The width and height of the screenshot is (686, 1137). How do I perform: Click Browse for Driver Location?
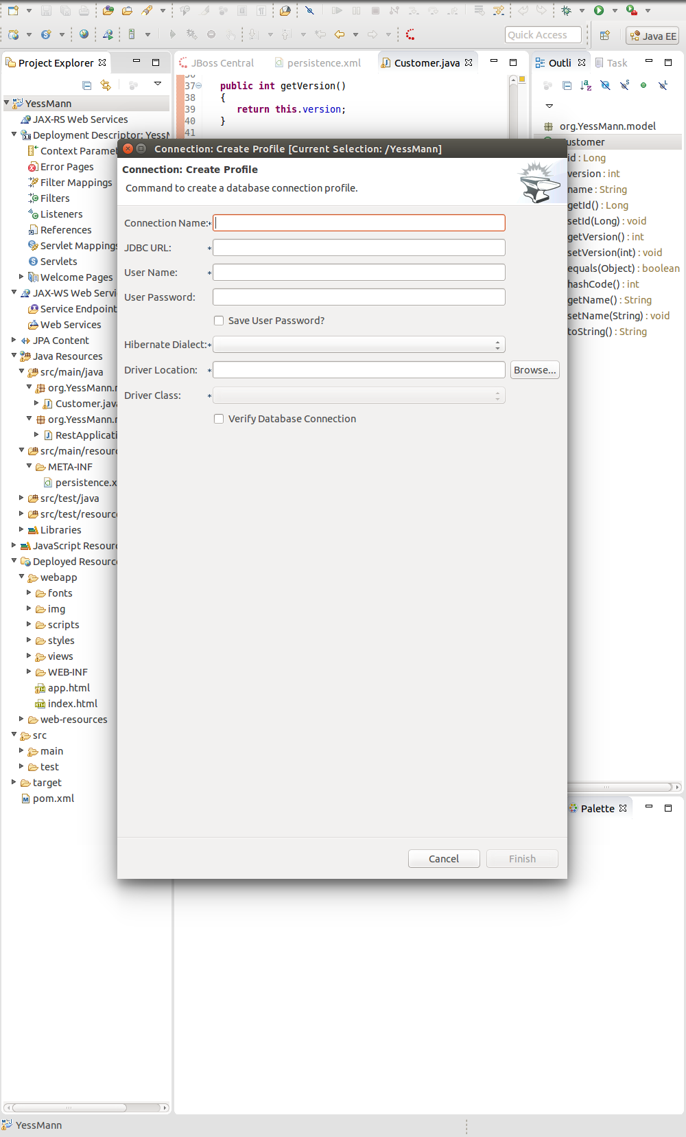pos(535,370)
